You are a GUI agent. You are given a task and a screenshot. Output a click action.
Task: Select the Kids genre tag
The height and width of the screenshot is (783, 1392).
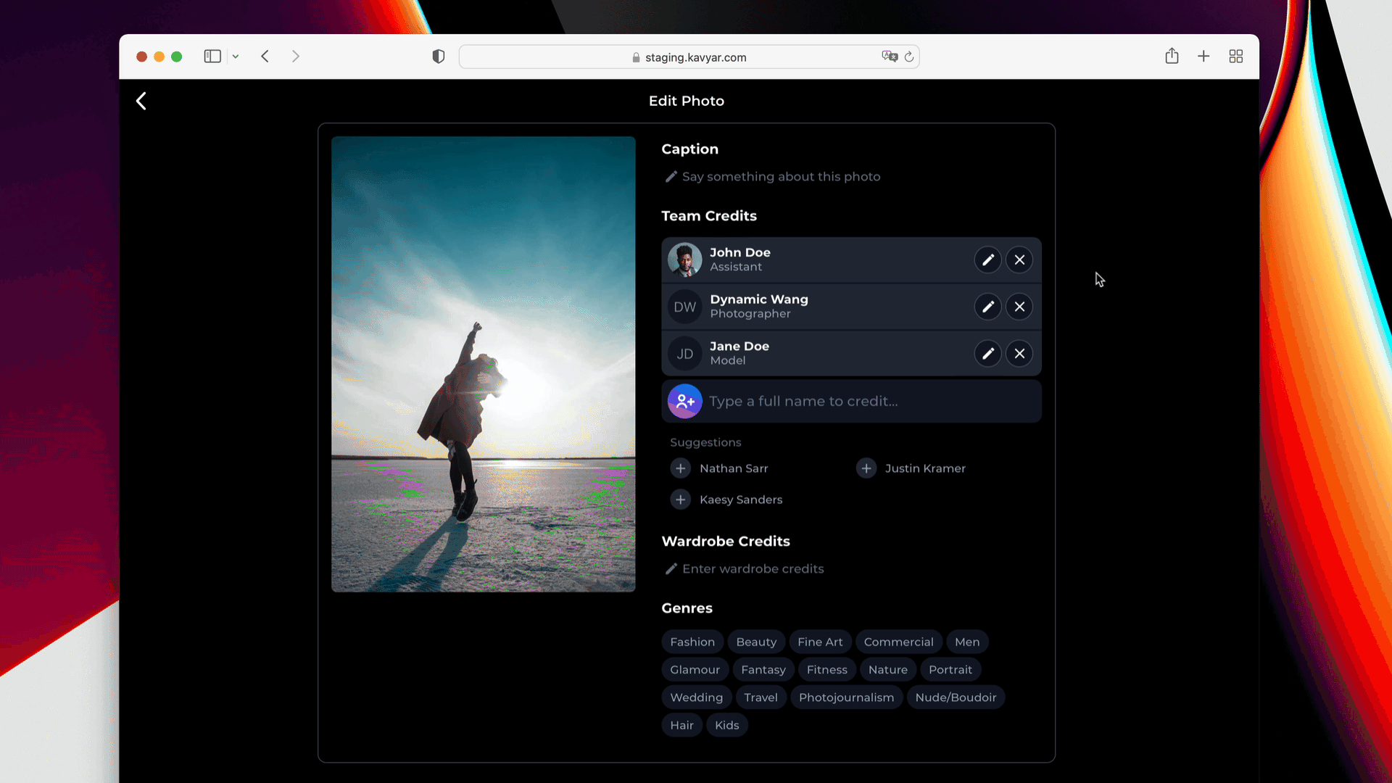(x=726, y=725)
